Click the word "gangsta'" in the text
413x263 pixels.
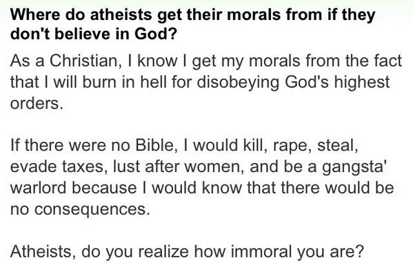point(354,167)
